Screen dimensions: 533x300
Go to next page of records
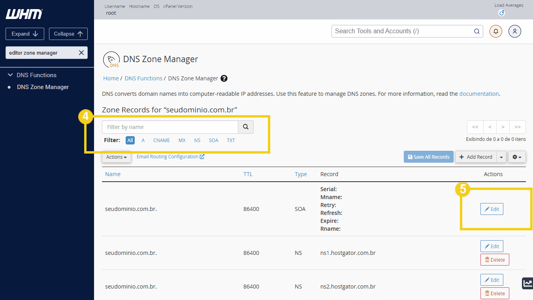503,127
